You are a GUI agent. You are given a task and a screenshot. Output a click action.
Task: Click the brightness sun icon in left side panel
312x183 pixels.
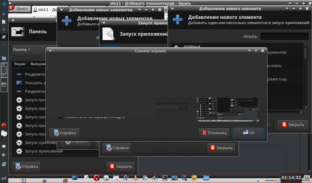click(x=4, y=146)
